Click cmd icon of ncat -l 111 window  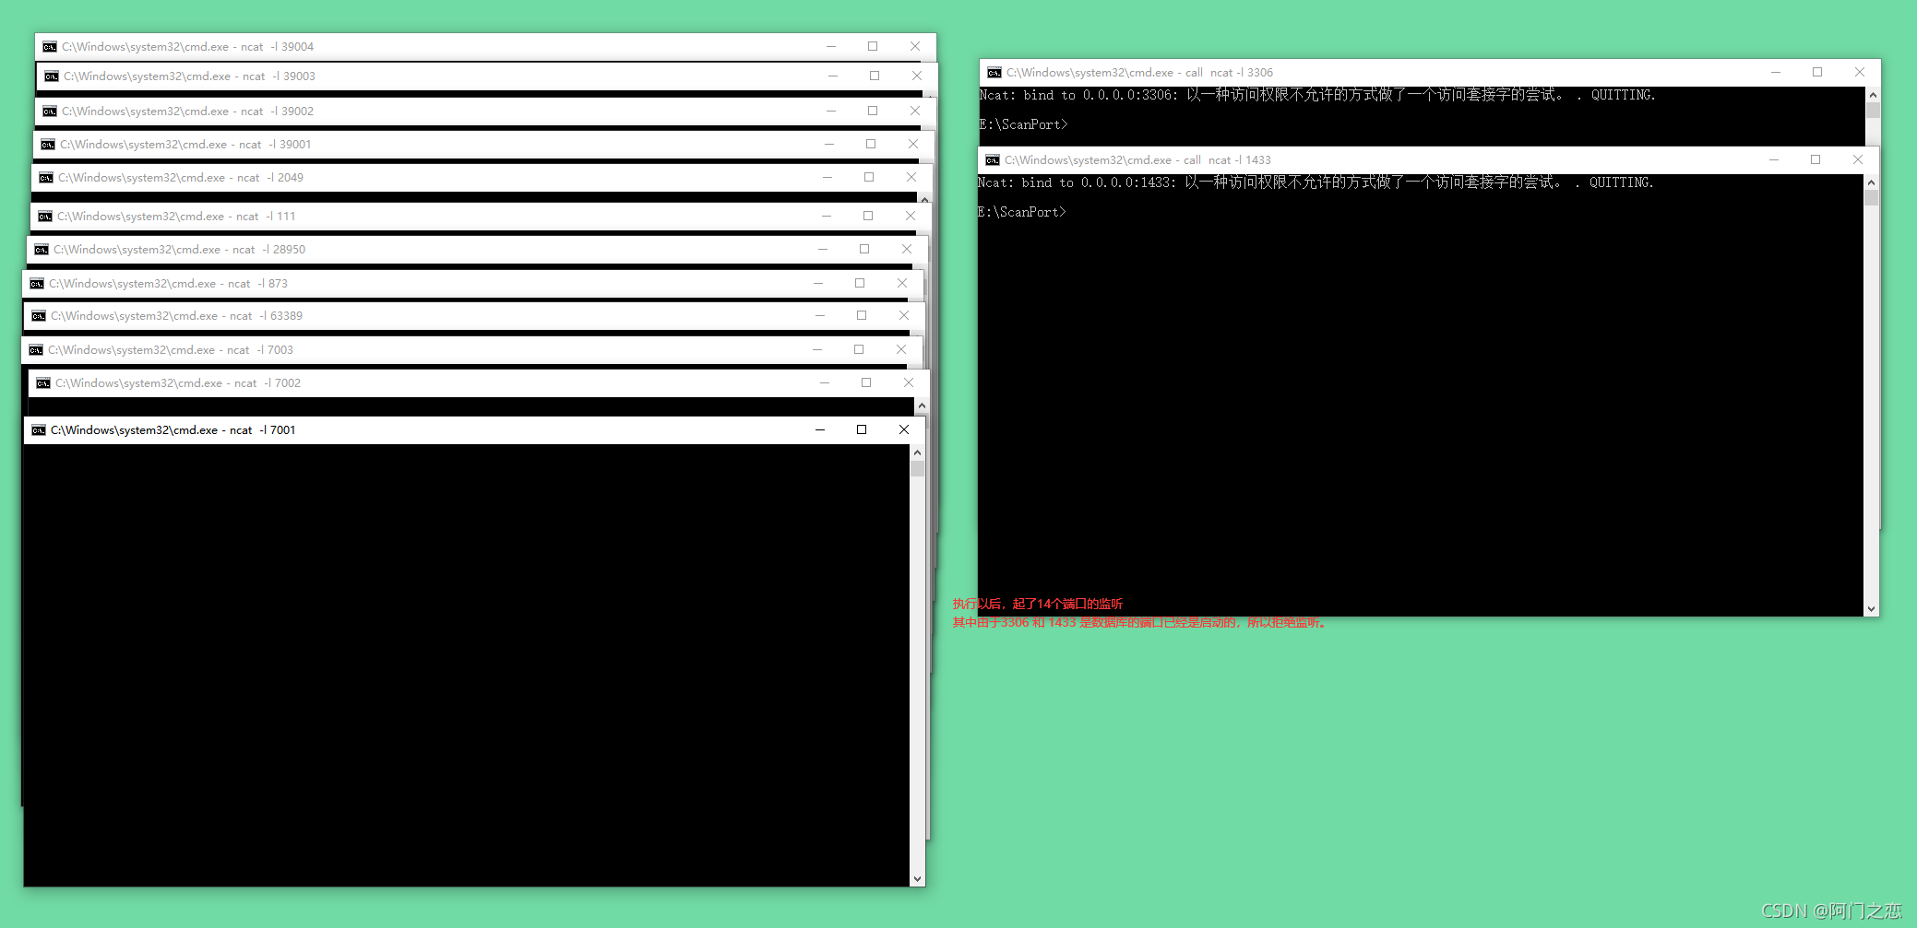click(x=45, y=217)
